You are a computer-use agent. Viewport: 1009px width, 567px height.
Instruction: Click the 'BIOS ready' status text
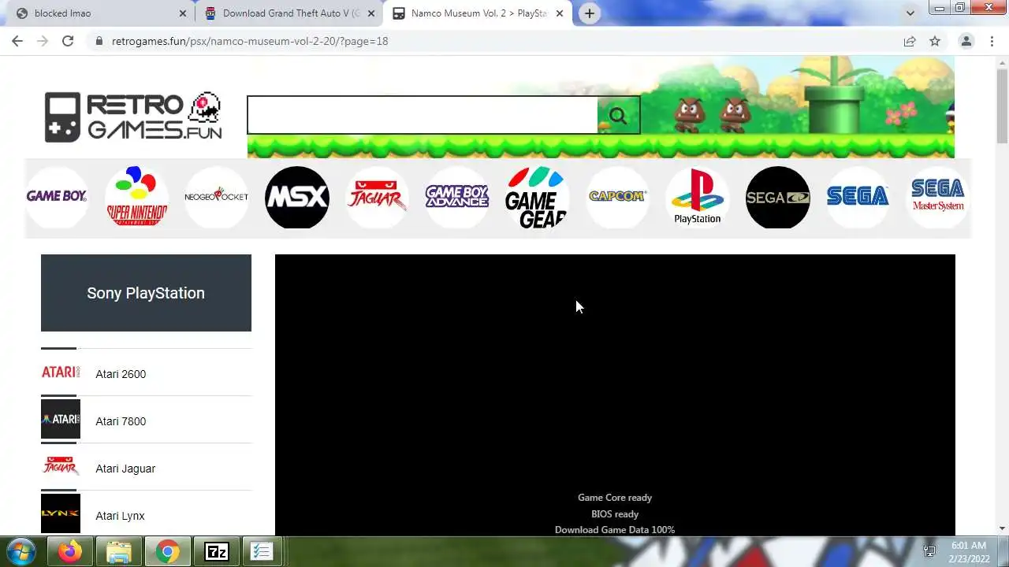click(615, 514)
